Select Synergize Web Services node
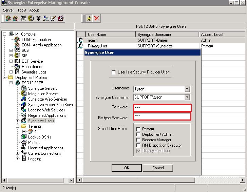This screenshot has height=192, width=247. (48, 99)
